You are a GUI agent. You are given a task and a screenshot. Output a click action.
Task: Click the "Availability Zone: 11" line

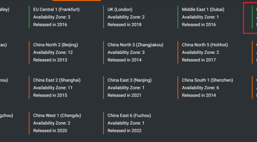[53, 88]
